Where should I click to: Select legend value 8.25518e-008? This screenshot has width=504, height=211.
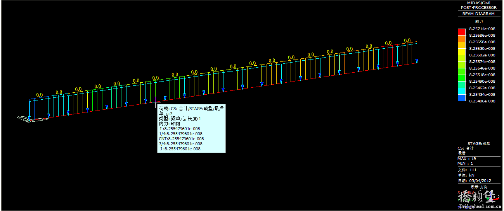(482, 75)
